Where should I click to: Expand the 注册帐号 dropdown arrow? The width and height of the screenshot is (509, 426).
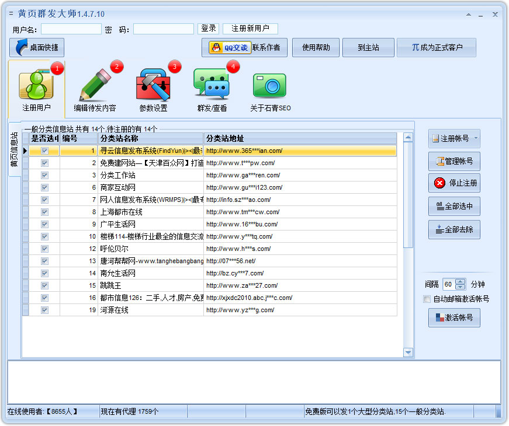pos(476,138)
